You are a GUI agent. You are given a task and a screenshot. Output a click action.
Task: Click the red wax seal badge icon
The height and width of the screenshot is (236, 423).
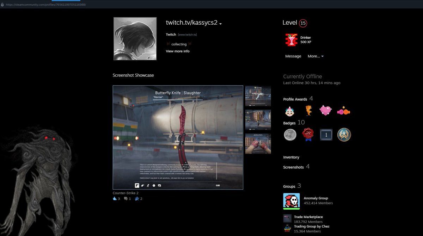[308, 135]
